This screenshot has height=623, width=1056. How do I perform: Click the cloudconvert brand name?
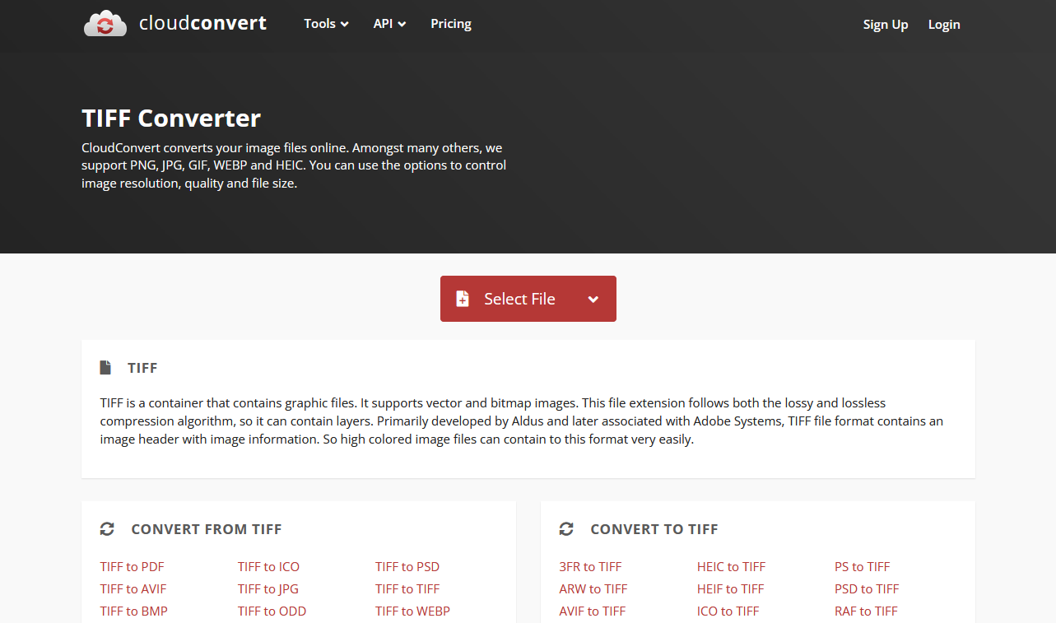pos(202,23)
